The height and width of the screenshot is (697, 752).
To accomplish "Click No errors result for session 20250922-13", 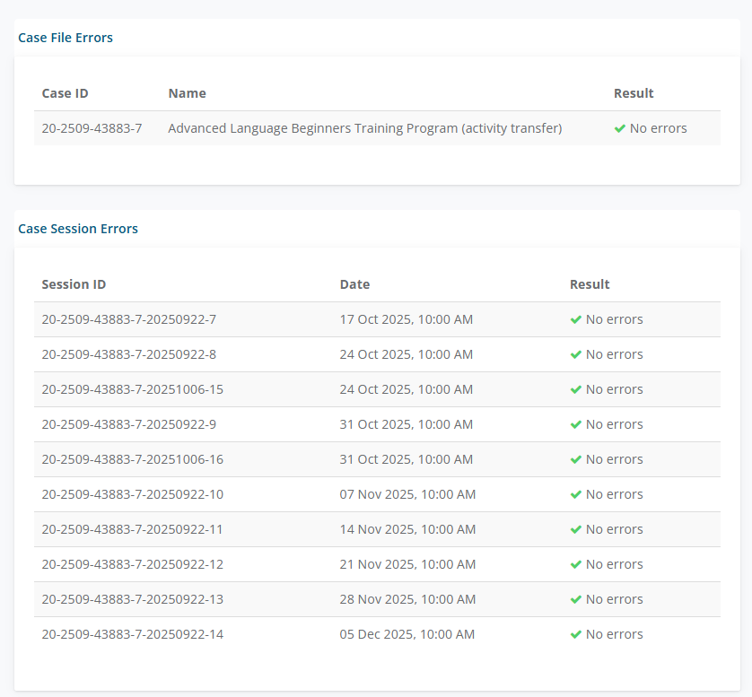I will click(614, 599).
